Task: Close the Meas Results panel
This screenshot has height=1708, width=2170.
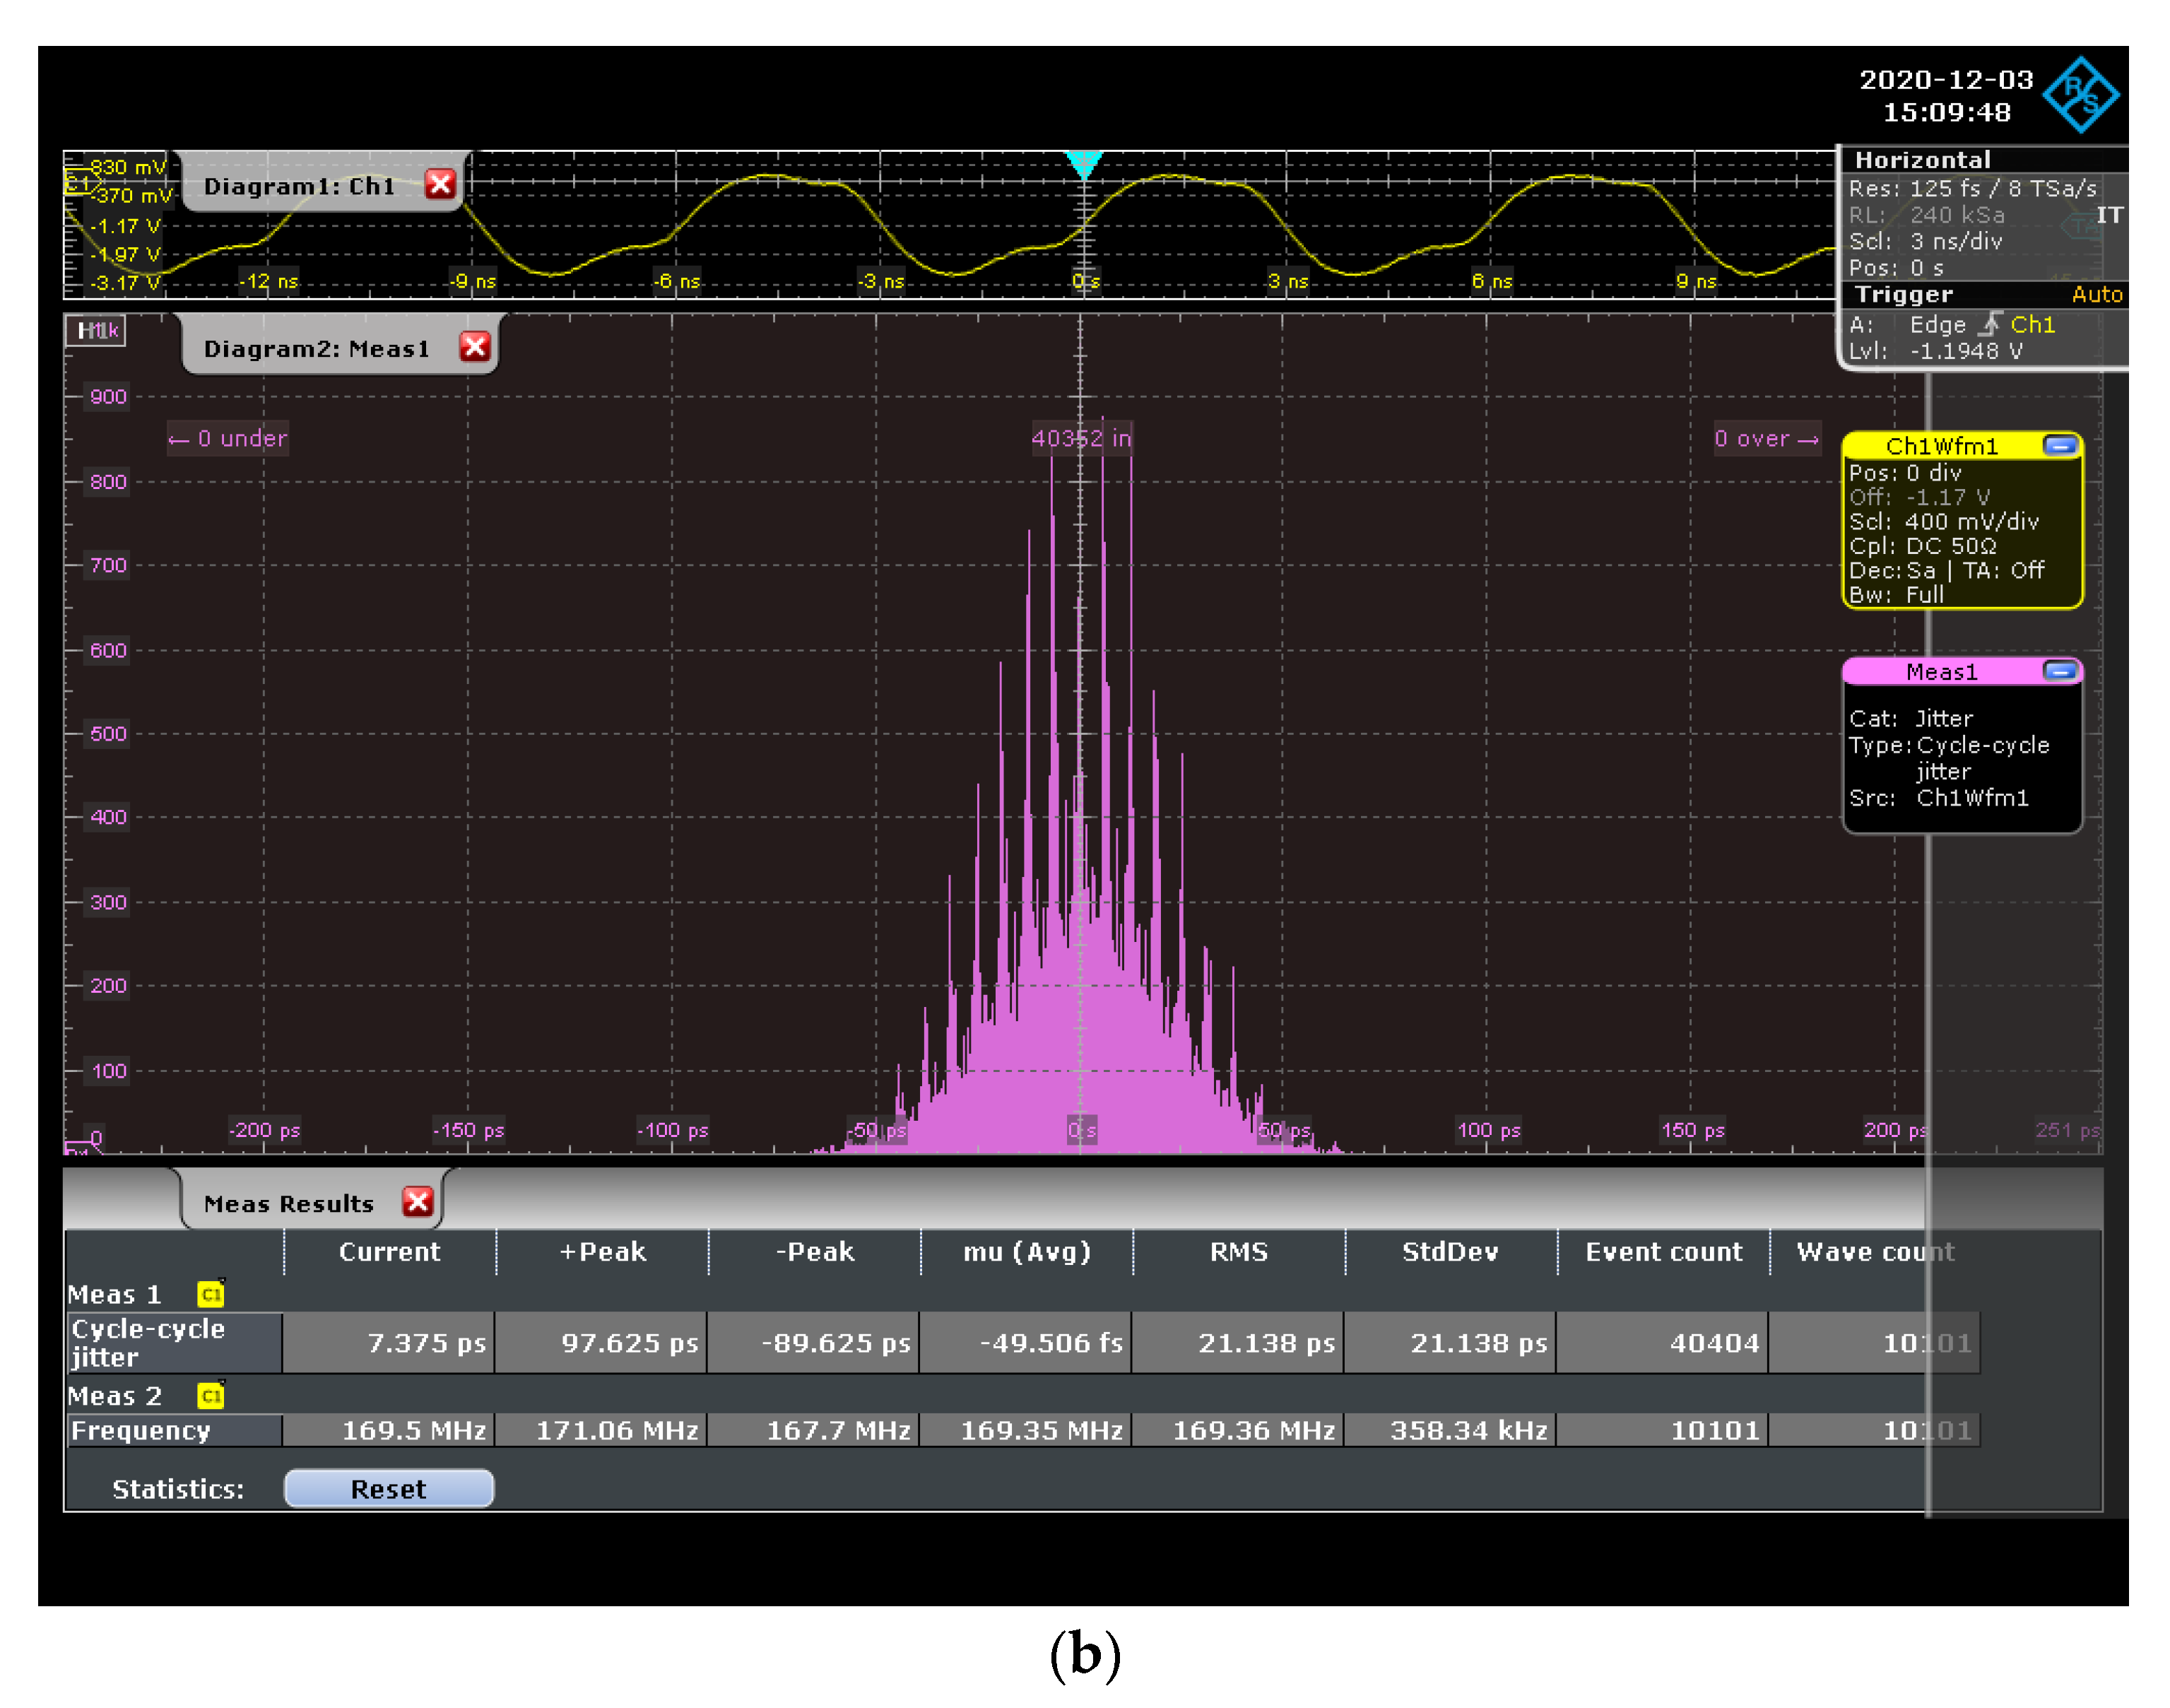Action: click(417, 1202)
